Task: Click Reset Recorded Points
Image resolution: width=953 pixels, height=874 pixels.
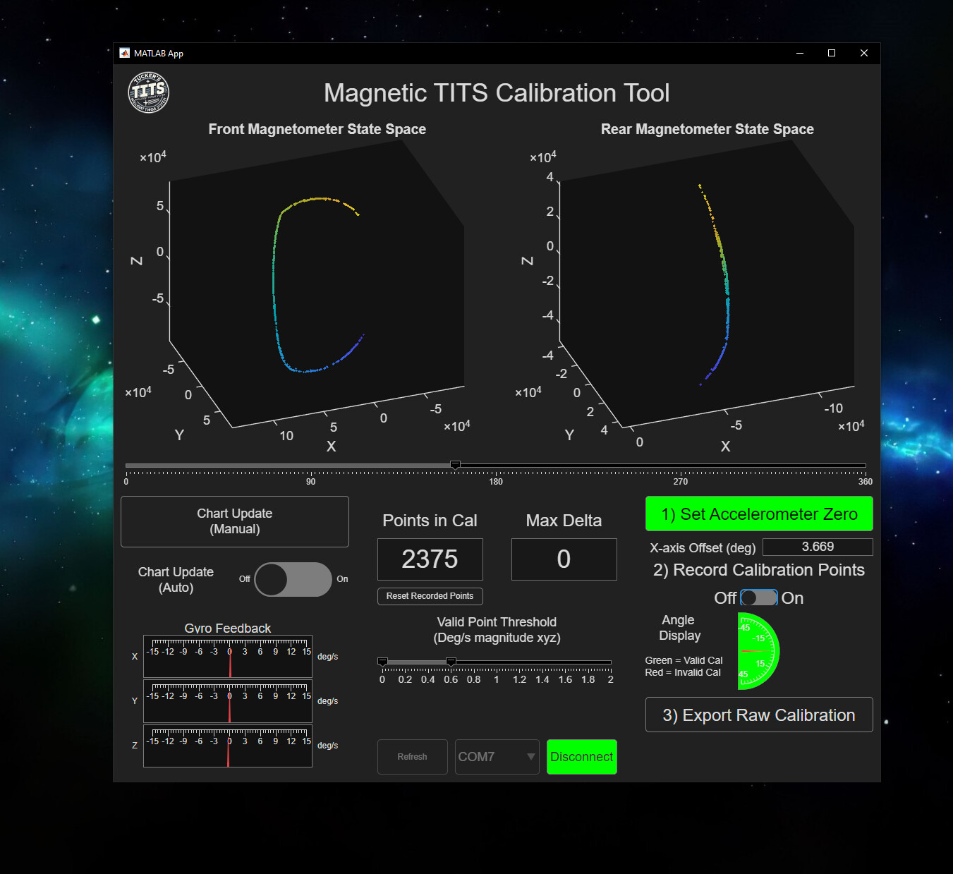Action: pyautogui.click(x=430, y=596)
